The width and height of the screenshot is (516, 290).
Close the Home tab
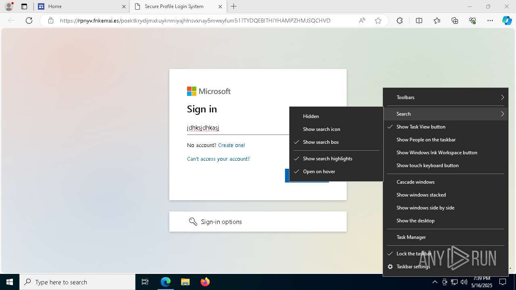[x=124, y=6]
